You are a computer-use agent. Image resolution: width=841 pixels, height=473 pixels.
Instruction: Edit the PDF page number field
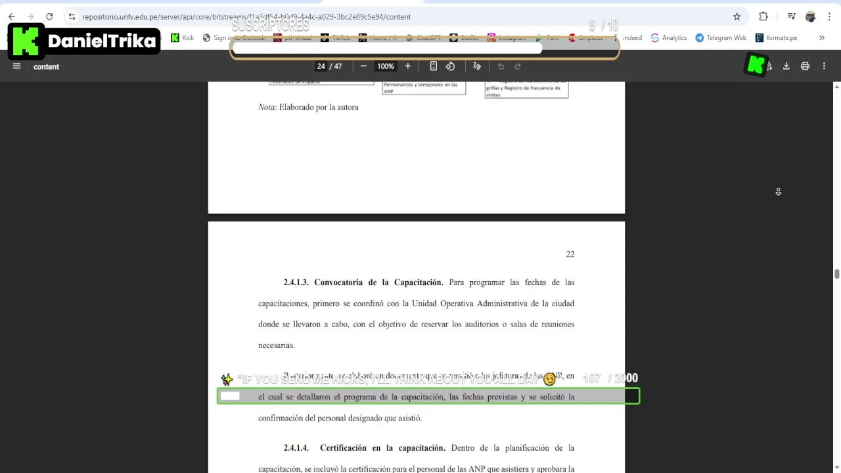tap(321, 66)
